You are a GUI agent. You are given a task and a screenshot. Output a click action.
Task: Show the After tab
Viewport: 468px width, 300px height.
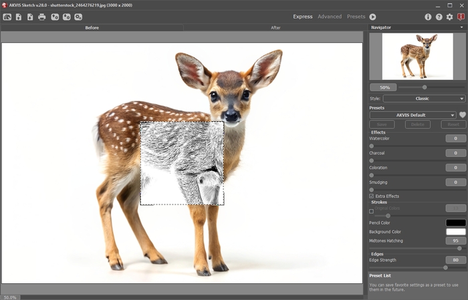tap(275, 28)
